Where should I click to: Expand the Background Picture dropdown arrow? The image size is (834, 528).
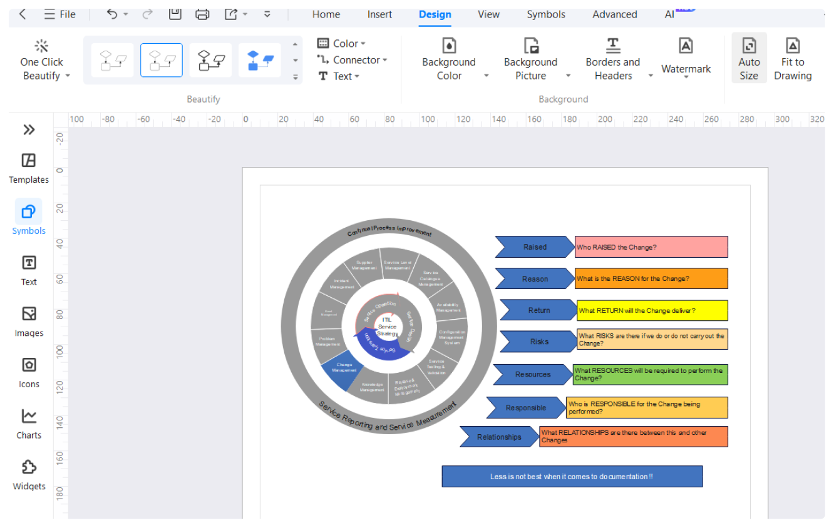pos(569,76)
